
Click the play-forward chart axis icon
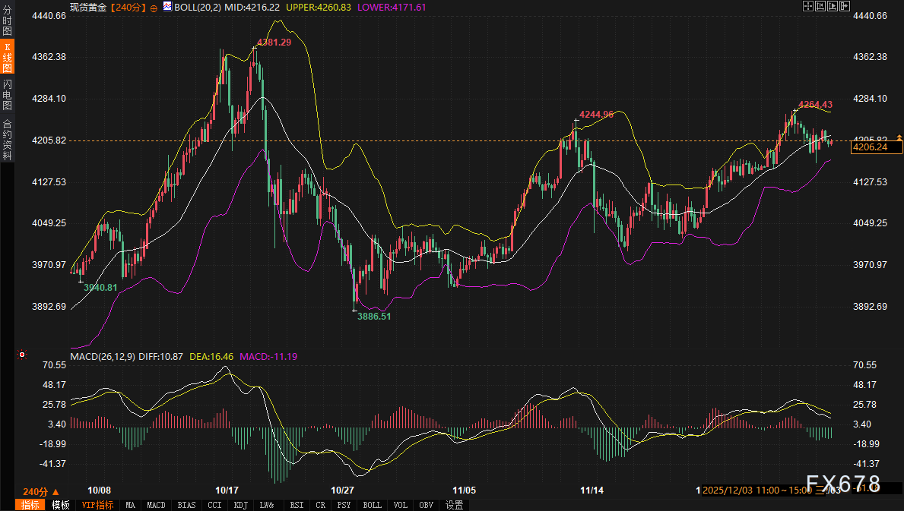(833, 6)
